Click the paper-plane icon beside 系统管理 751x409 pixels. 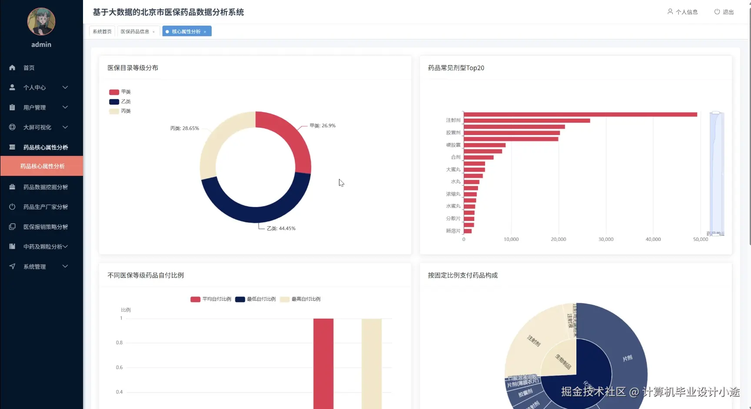(x=12, y=267)
